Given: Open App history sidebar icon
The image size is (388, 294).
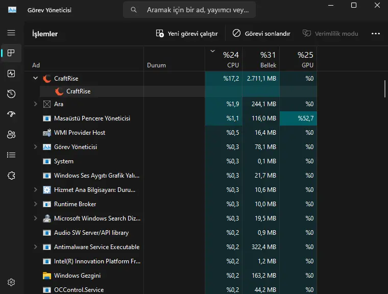Looking at the screenshot, I should 11,94.
